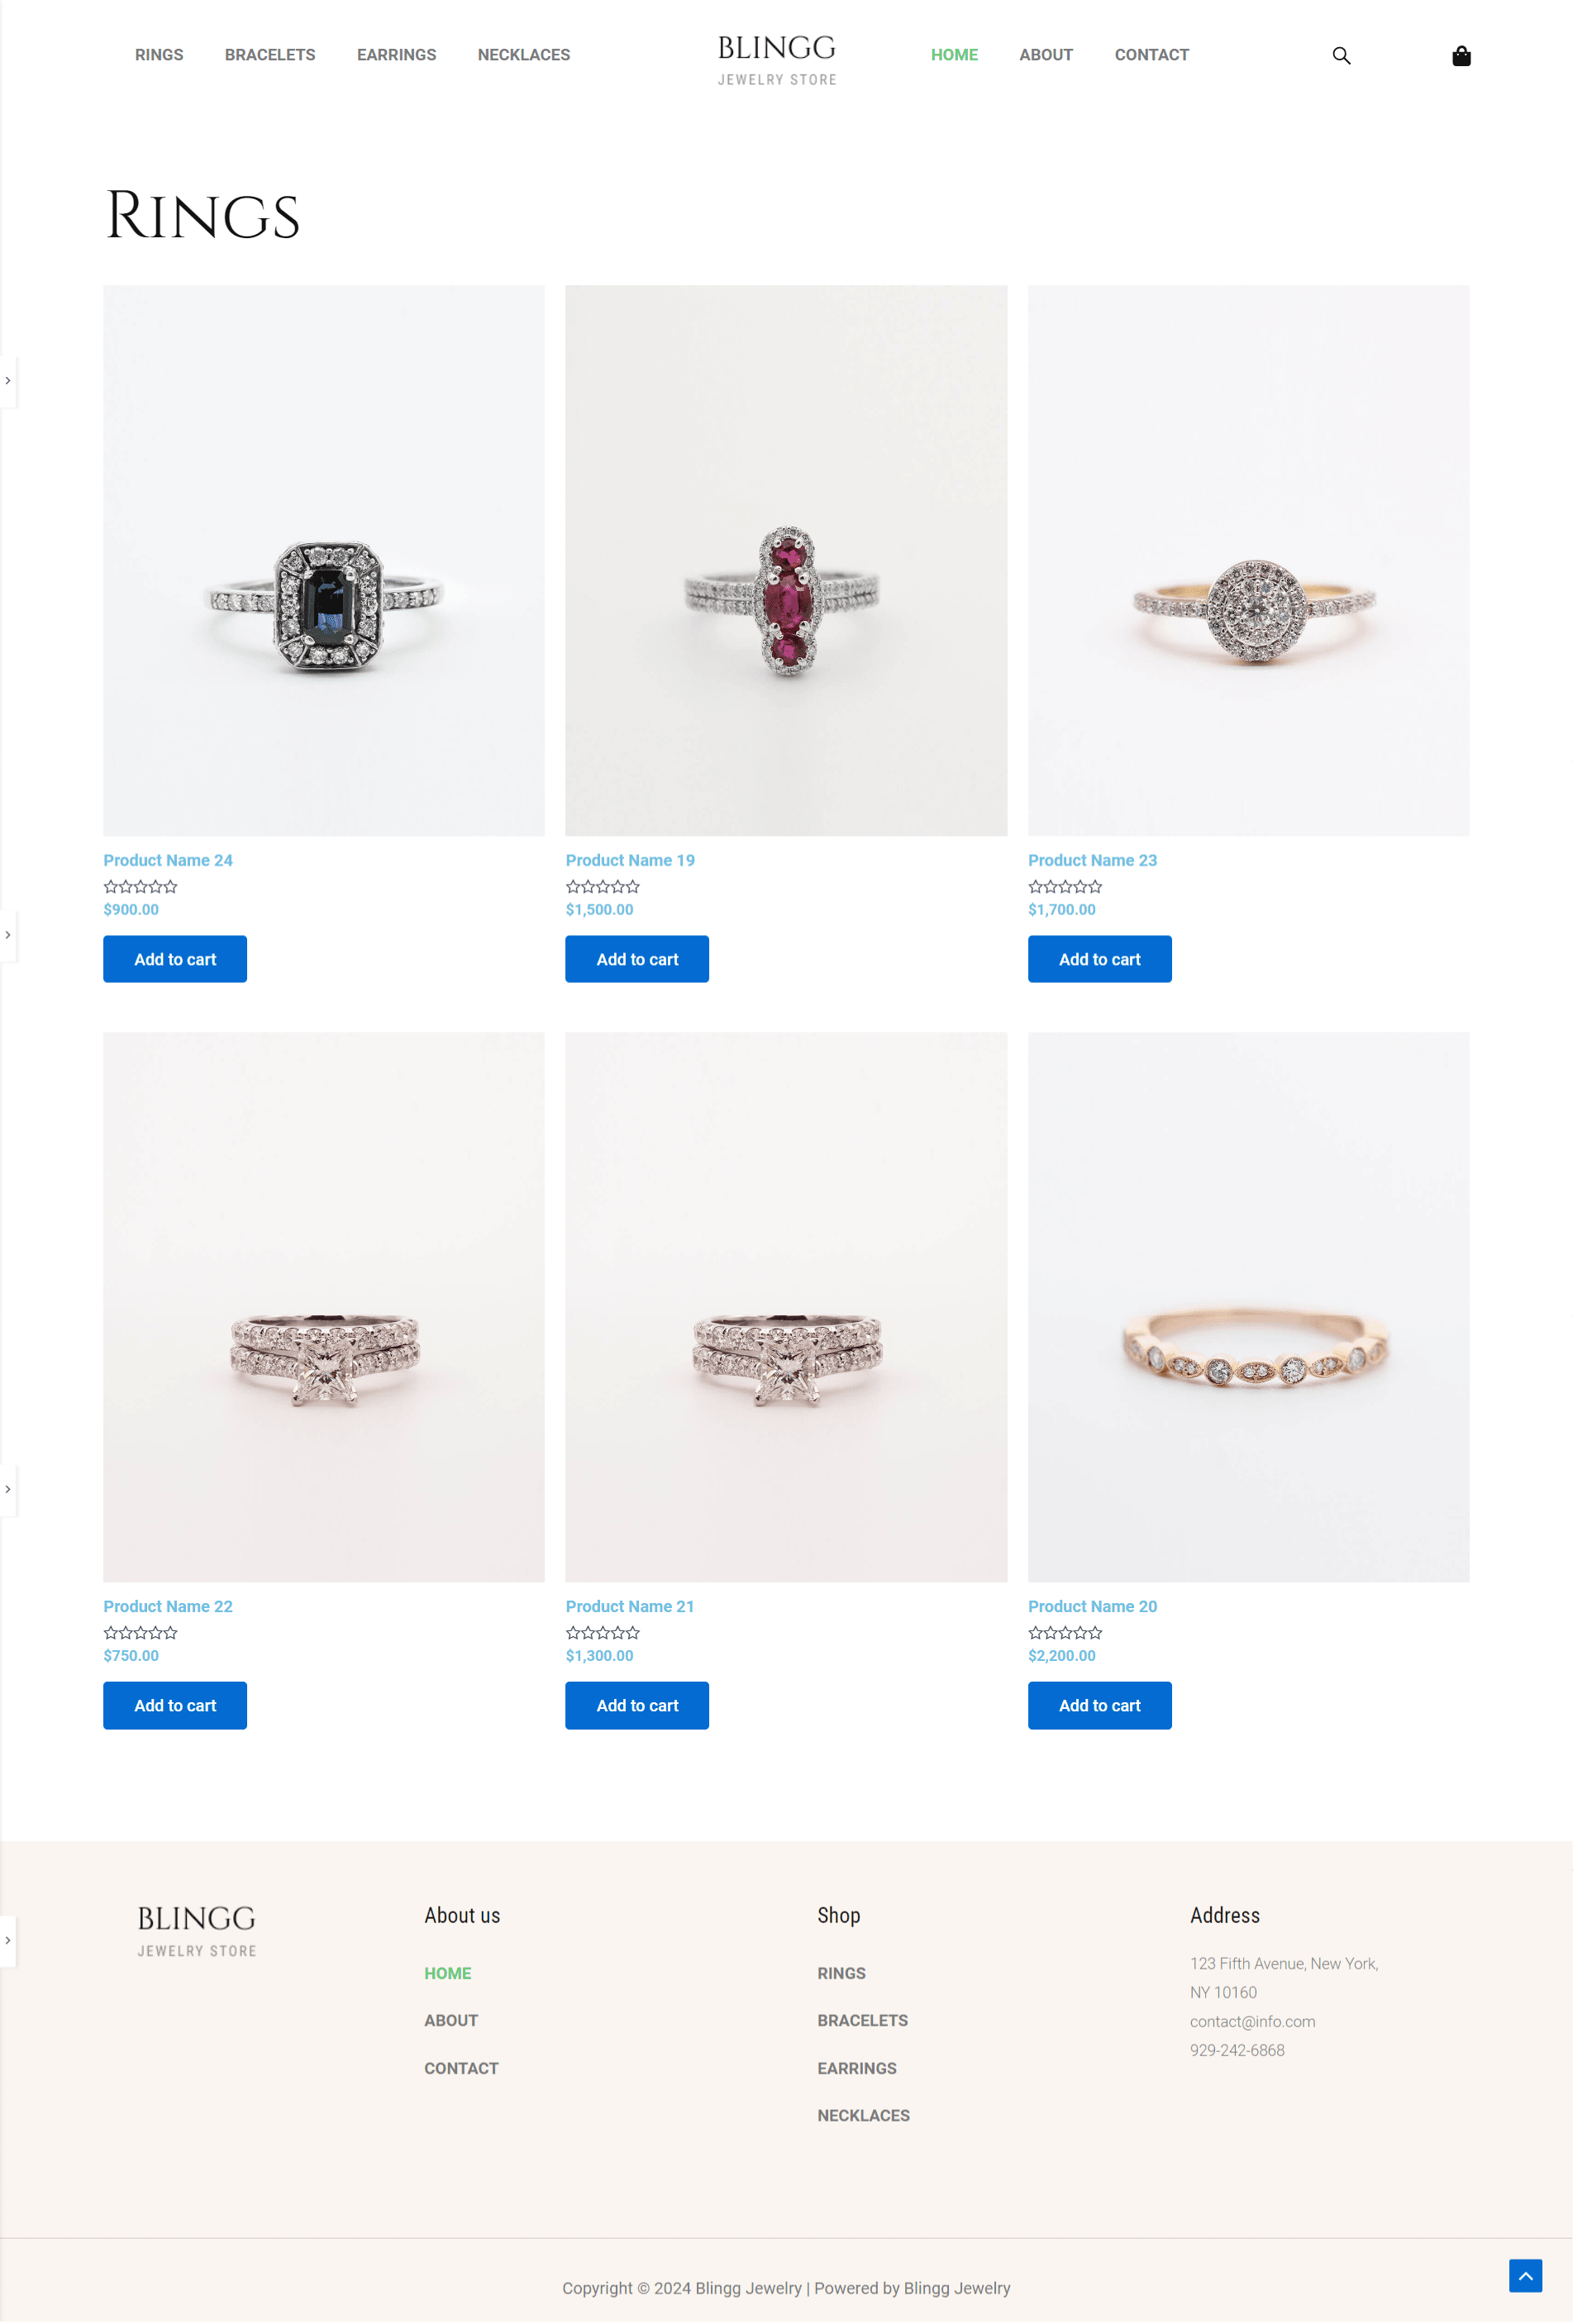Open BRACELETS in the top navigation

[270, 55]
